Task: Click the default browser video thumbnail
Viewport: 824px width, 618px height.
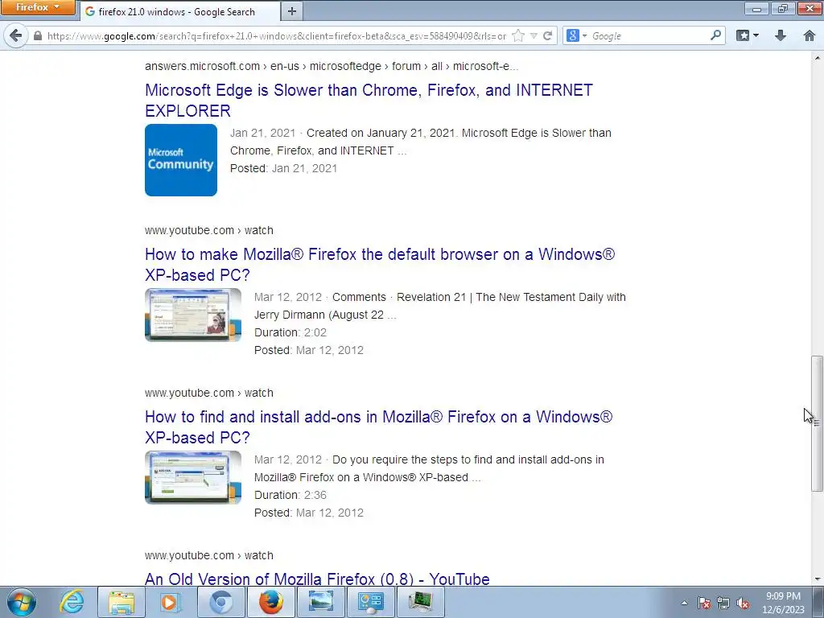Action: 193,315
